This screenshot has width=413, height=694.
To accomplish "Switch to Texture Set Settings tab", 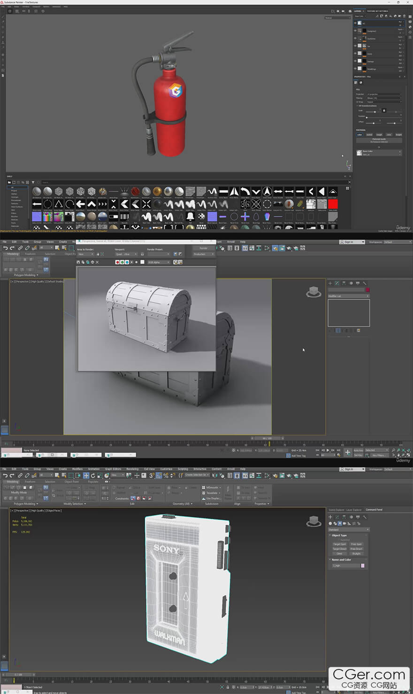I will pos(377,11).
